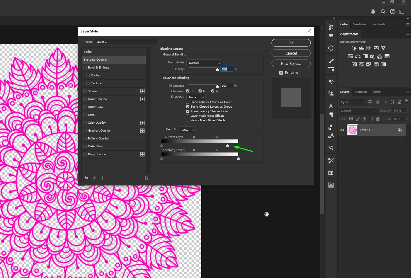Switch to the Paths tab
The image size is (411, 278).
[x=376, y=92]
